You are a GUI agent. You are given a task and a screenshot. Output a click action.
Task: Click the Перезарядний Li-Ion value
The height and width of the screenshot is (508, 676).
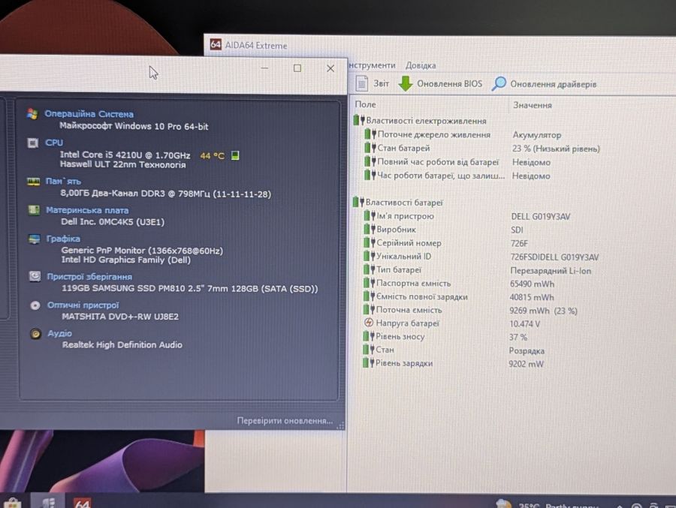coord(551,271)
